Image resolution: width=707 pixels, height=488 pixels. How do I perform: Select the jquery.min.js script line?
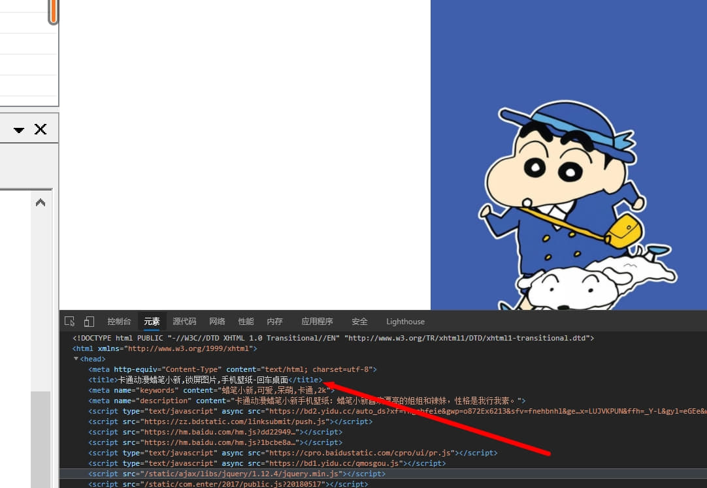[237, 474]
